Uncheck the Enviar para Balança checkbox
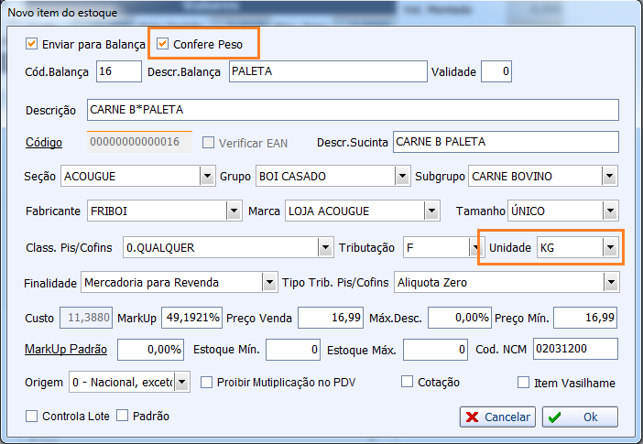This screenshot has width=643, height=444. (x=32, y=44)
